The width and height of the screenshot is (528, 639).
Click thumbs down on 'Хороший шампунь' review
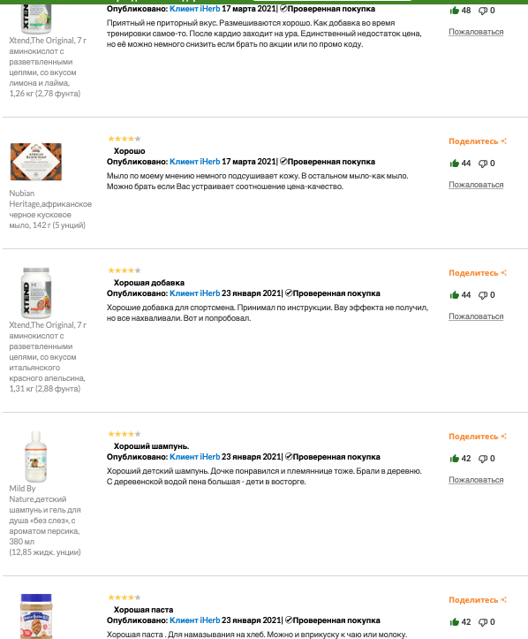[x=483, y=459]
